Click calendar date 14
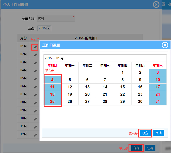The image size is (171, 153). 105,87
